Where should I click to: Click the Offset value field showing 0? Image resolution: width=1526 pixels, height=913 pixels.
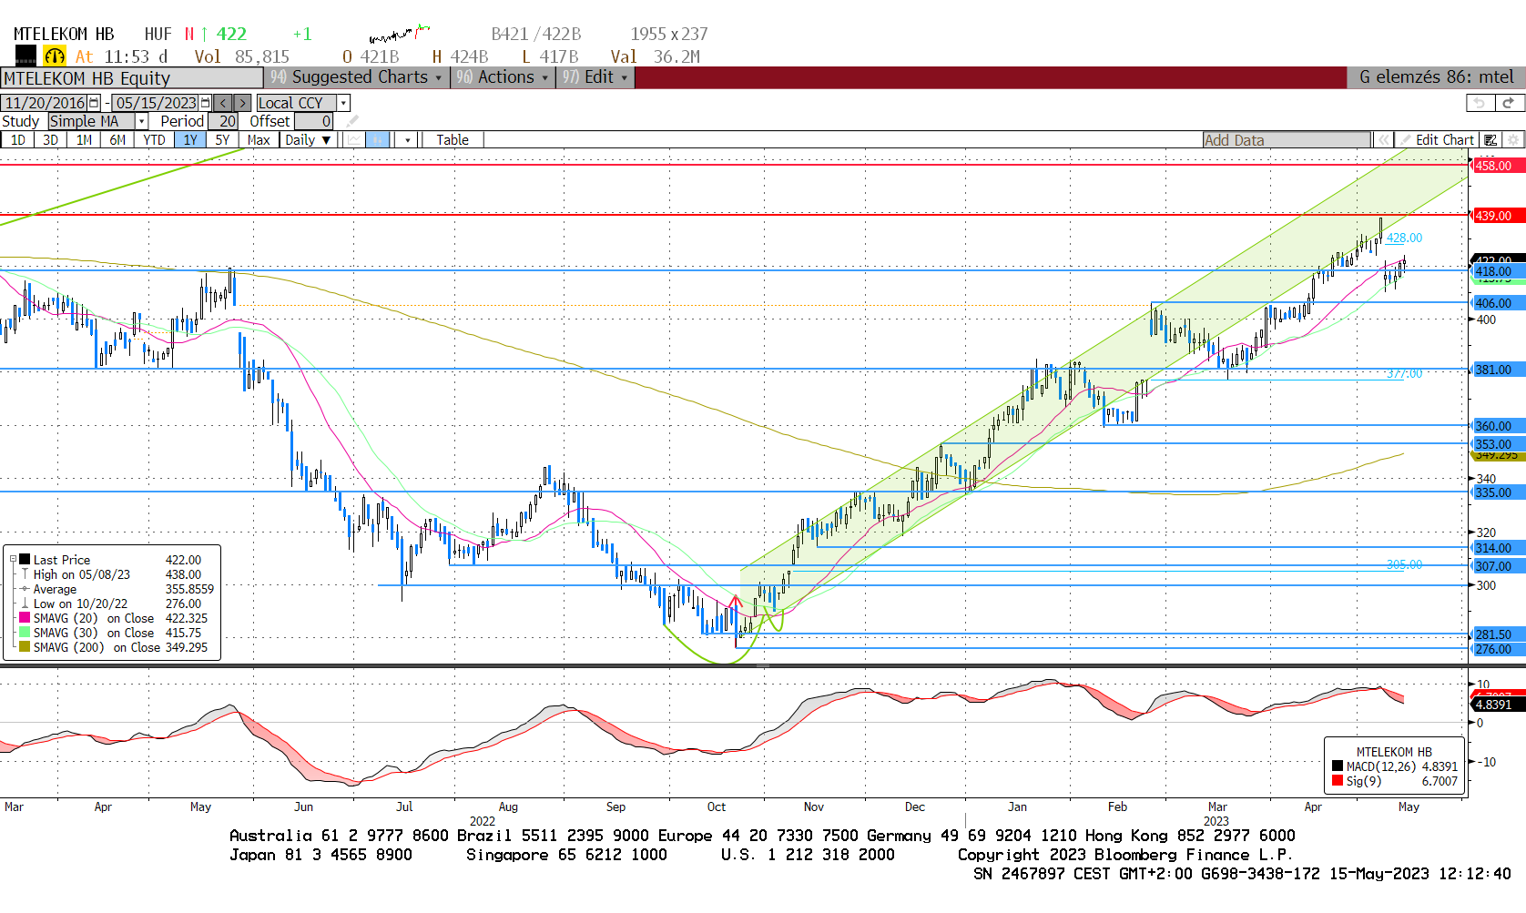[314, 121]
